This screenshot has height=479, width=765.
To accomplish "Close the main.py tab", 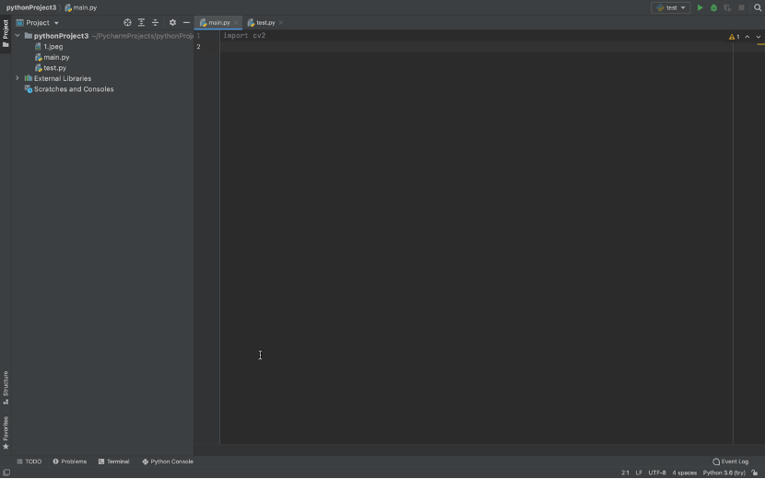I will [x=236, y=22].
